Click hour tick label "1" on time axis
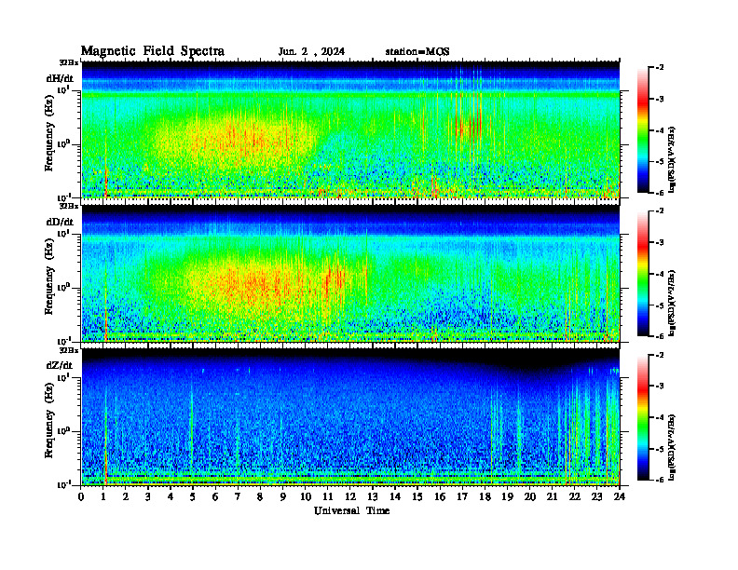The image size is (738, 570). (x=103, y=497)
